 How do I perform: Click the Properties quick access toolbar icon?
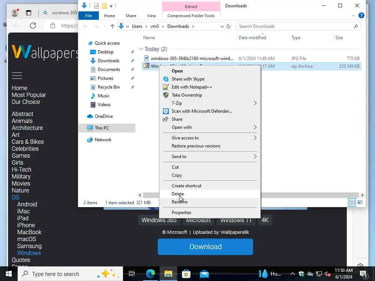pyautogui.click(x=96, y=6)
